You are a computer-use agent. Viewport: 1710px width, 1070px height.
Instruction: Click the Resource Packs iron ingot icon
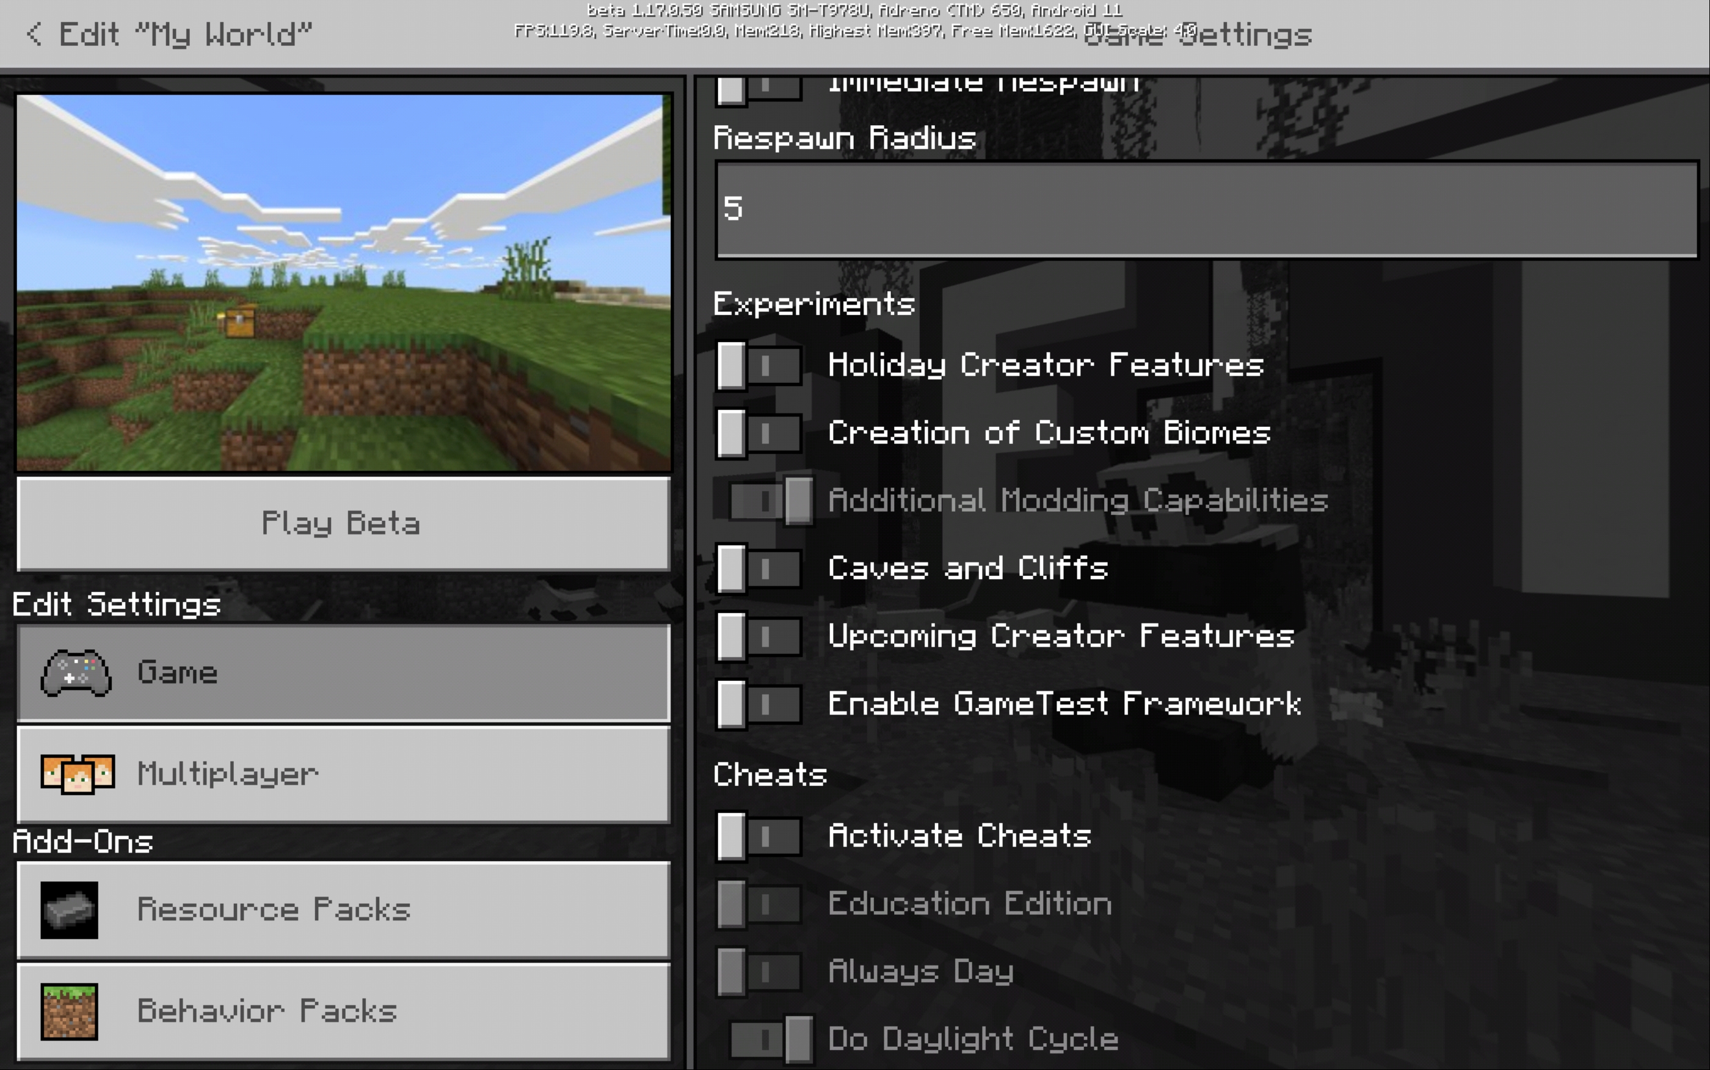[x=70, y=910]
